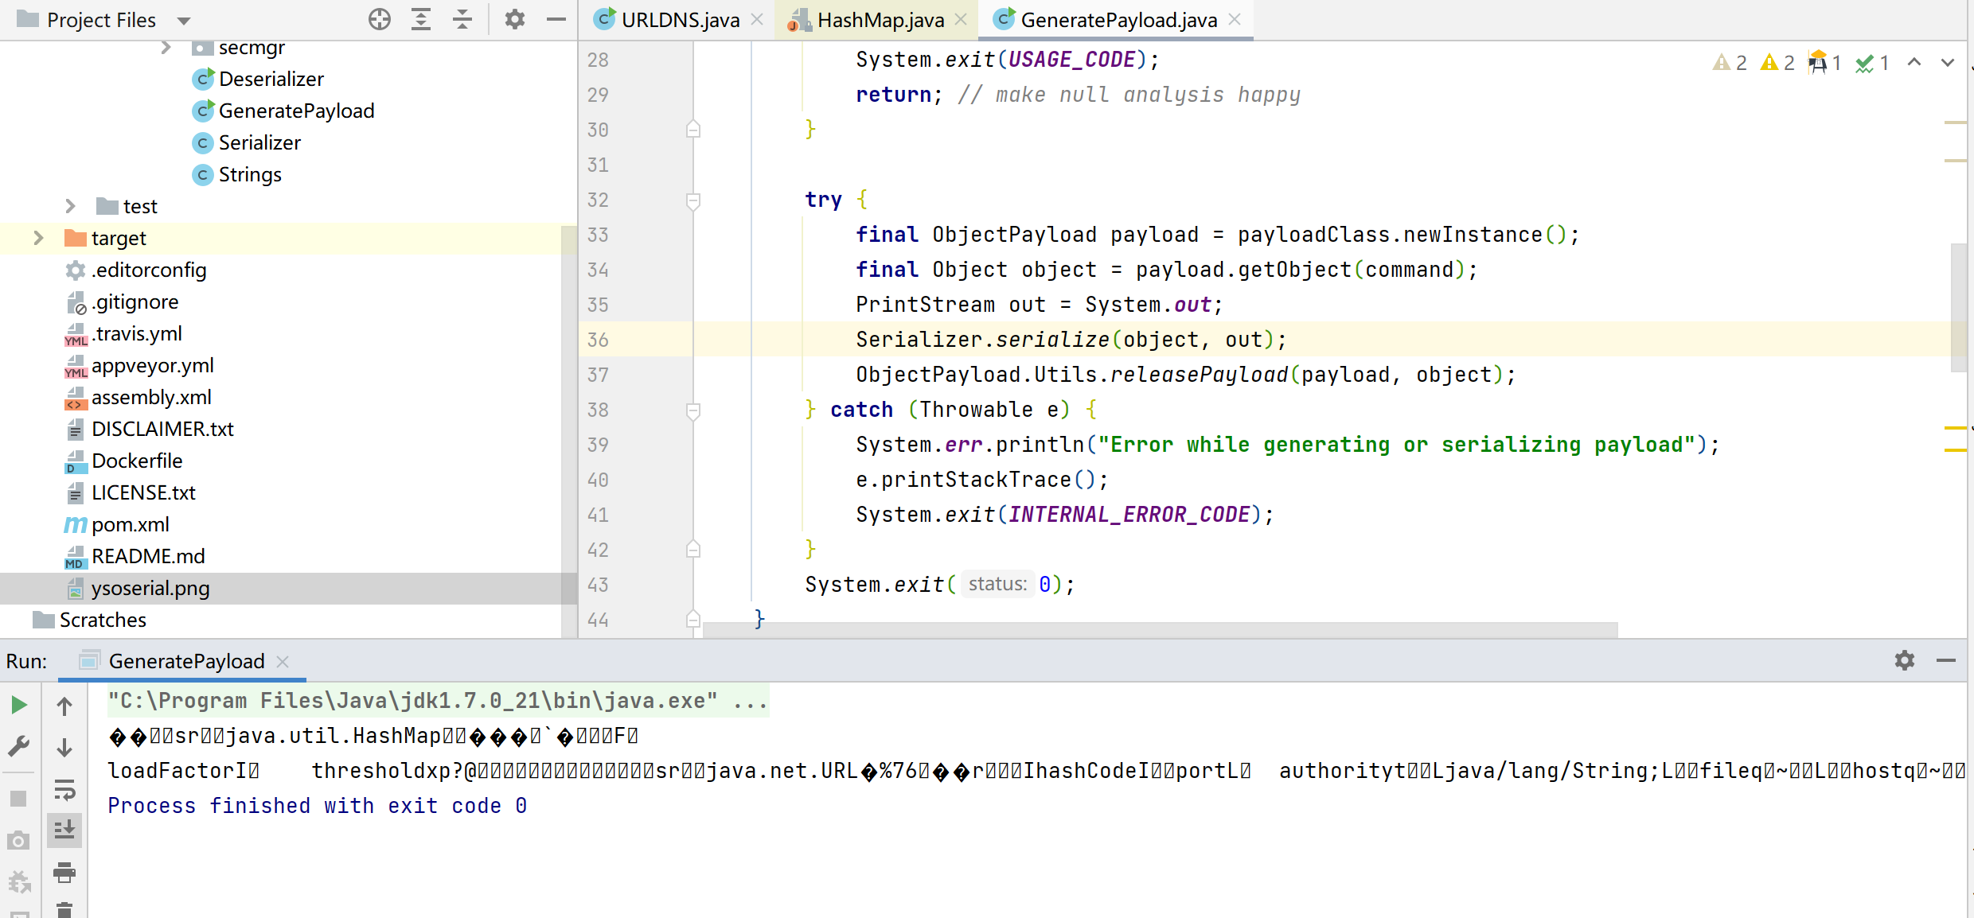Screen dimensions: 1974x918
Task: Open Deserializer class
Action: tap(258, 79)
